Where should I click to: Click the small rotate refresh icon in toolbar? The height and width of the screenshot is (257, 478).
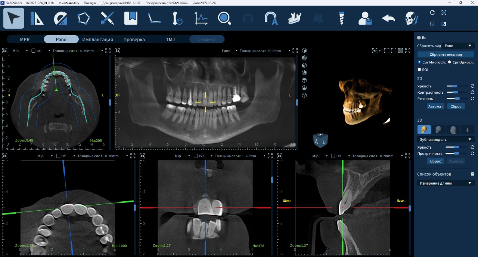[432, 12]
